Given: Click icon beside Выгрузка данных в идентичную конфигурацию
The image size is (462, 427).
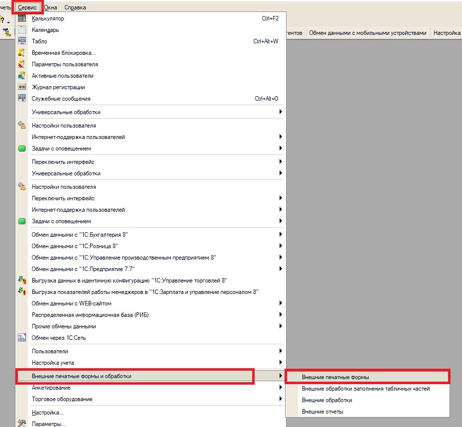Looking at the screenshot, I should tap(22, 280).
